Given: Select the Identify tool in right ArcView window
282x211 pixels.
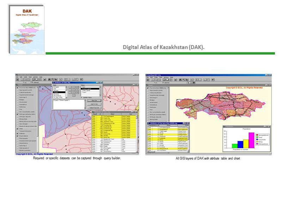Looking at the screenshot, I should point(194,83).
